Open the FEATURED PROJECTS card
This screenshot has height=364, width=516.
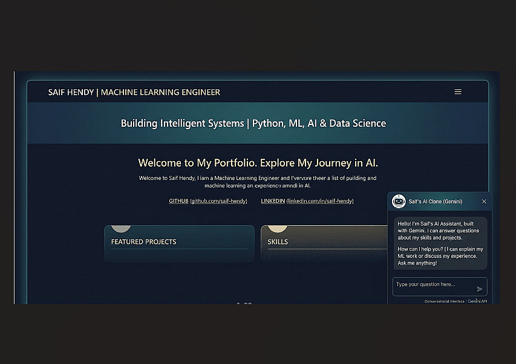coord(179,243)
